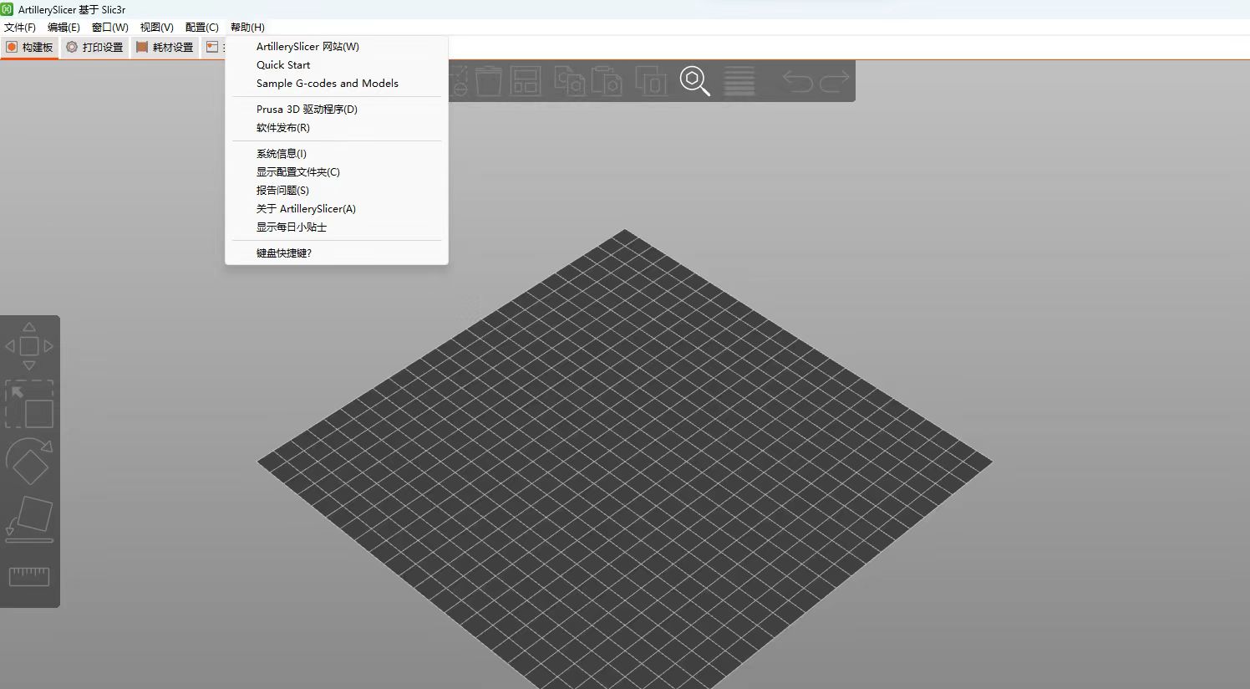Viewport: 1250px width, 689px height.
Task: Open the 编辑(E) menu
Action: [x=64, y=28]
